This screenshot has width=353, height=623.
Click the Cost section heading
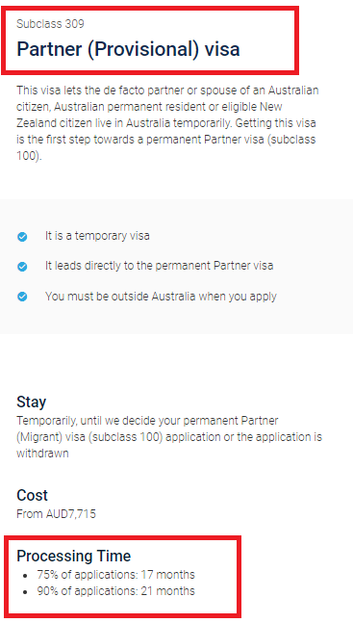coord(32,495)
